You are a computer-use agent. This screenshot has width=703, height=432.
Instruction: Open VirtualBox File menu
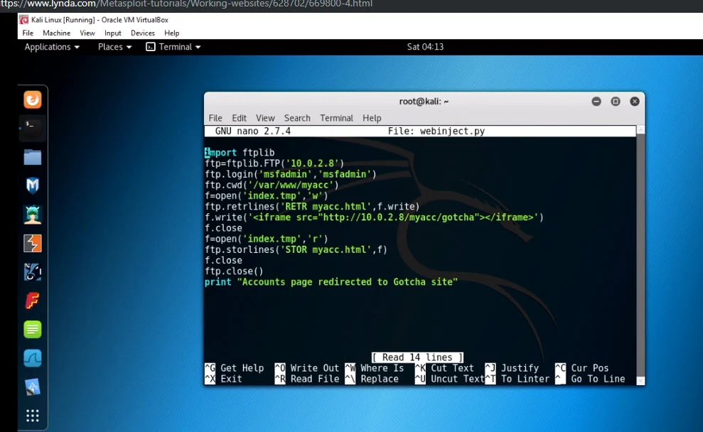pyautogui.click(x=28, y=33)
